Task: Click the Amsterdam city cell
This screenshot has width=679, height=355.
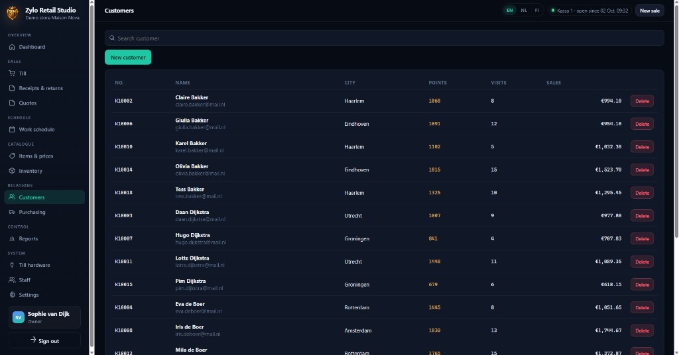Action: pyautogui.click(x=357, y=330)
